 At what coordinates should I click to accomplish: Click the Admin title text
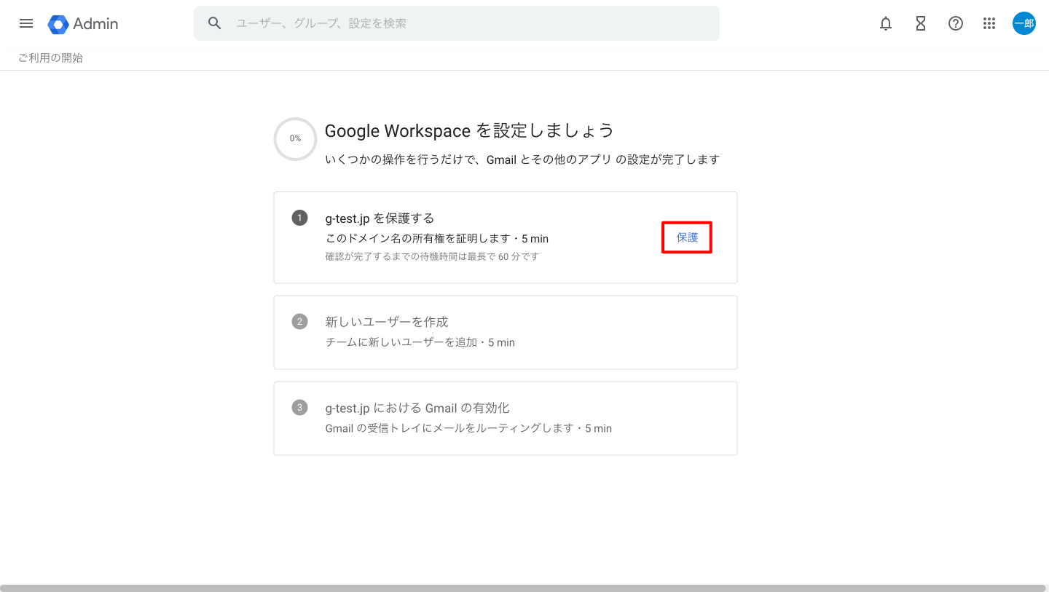pyautogui.click(x=95, y=24)
